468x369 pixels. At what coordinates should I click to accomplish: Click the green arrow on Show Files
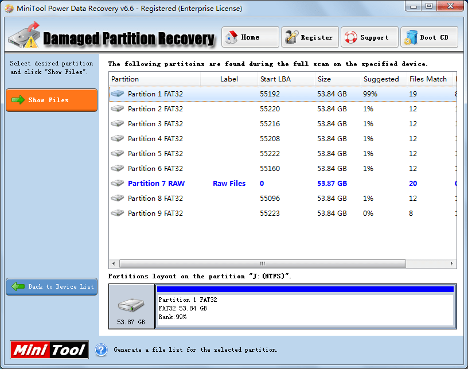coord(18,100)
